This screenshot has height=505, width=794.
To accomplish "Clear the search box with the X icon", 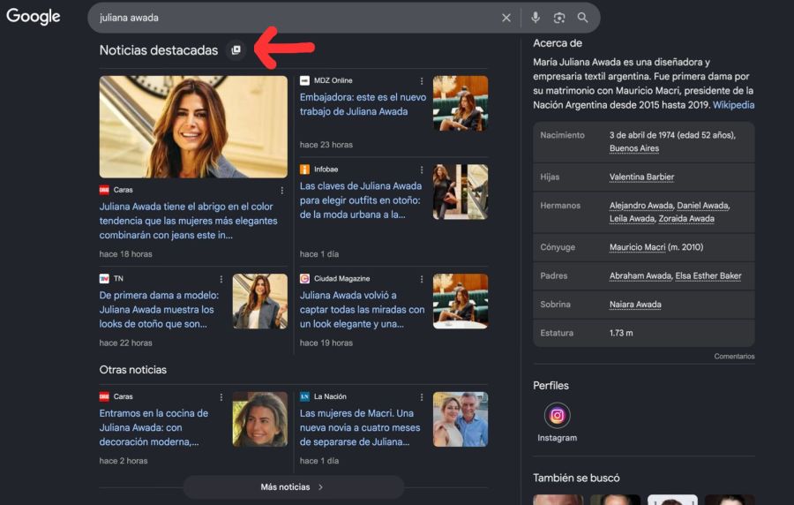I will [x=506, y=18].
